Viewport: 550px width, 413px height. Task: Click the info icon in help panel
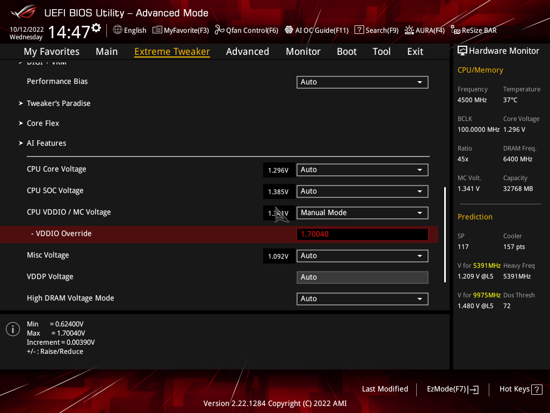[13, 329]
